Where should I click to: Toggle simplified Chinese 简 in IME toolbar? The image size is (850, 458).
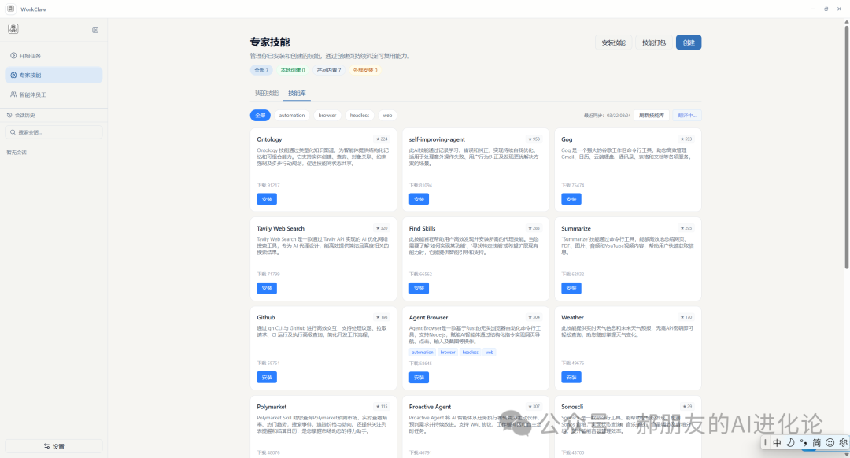click(817, 443)
